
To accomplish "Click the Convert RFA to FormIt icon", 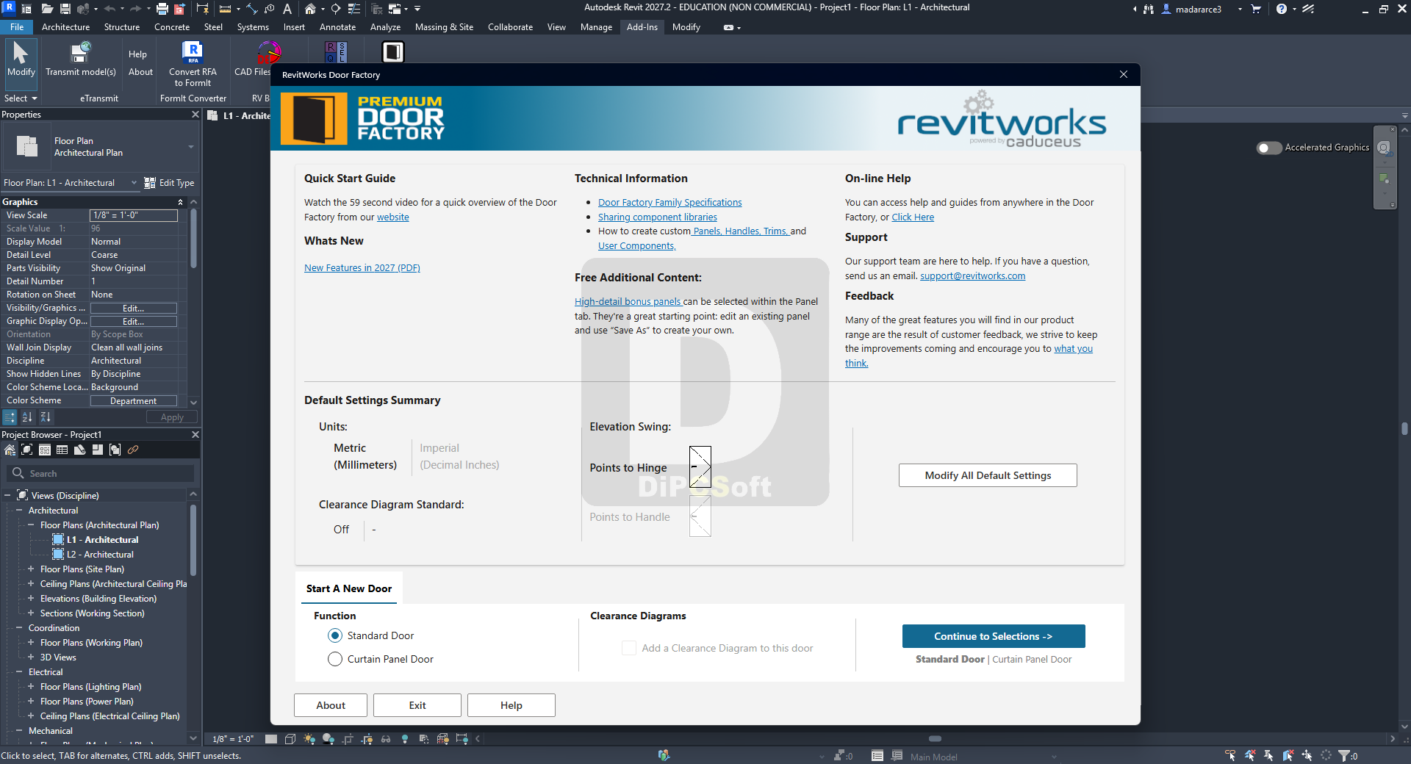I will tap(193, 63).
